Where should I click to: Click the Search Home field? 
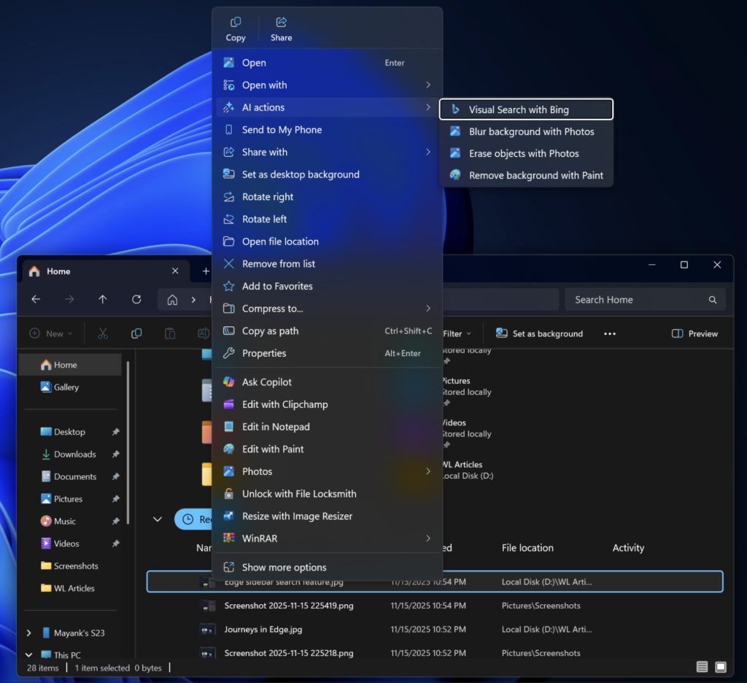tap(636, 299)
